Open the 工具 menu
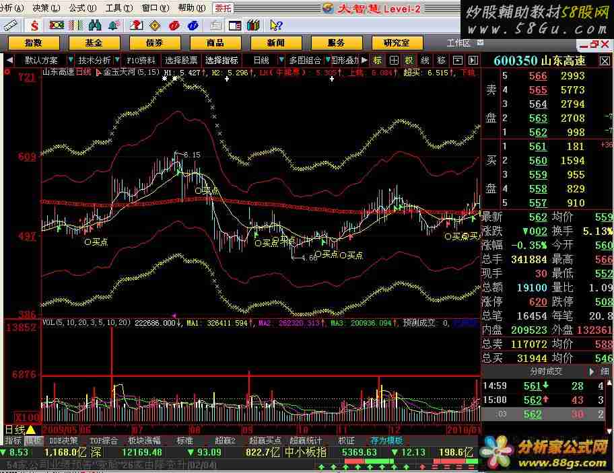The width and height of the screenshot is (614, 473). click(x=118, y=8)
